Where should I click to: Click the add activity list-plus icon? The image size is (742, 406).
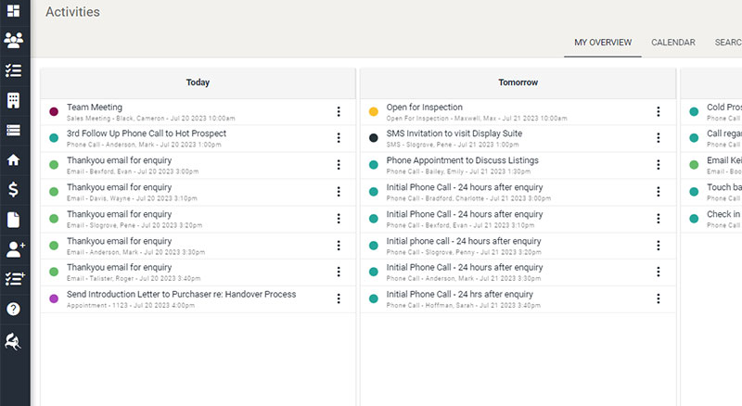(x=15, y=279)
